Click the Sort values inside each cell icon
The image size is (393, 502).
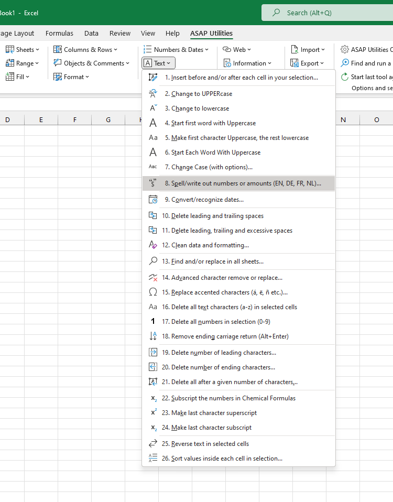click(x=153, y=458)
